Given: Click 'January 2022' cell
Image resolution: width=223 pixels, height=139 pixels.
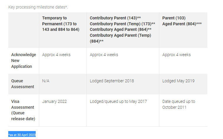Looking at the screenshot, I should (54, 101).
